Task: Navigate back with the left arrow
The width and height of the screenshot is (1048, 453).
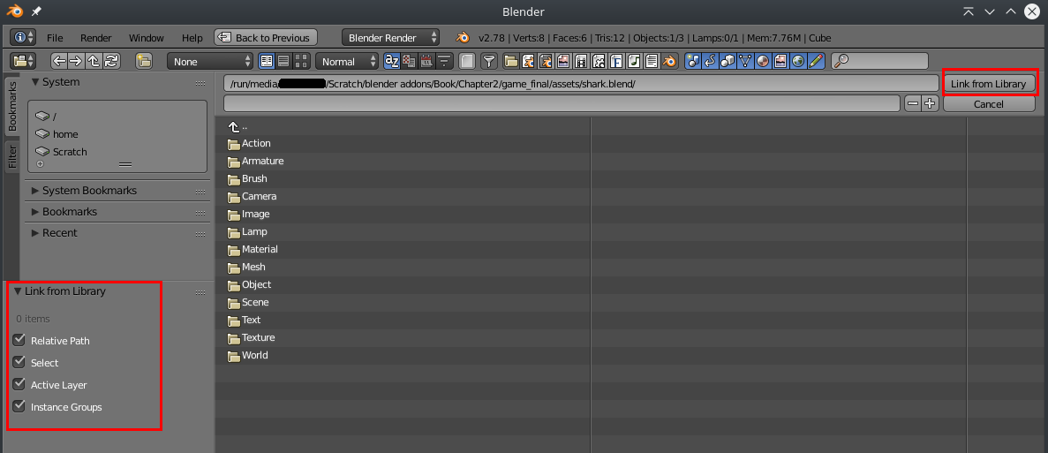Action: click(59, 62)
